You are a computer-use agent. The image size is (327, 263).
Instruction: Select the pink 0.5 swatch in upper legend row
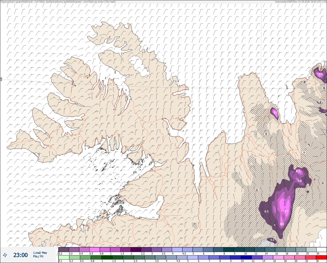coord(95,249)
